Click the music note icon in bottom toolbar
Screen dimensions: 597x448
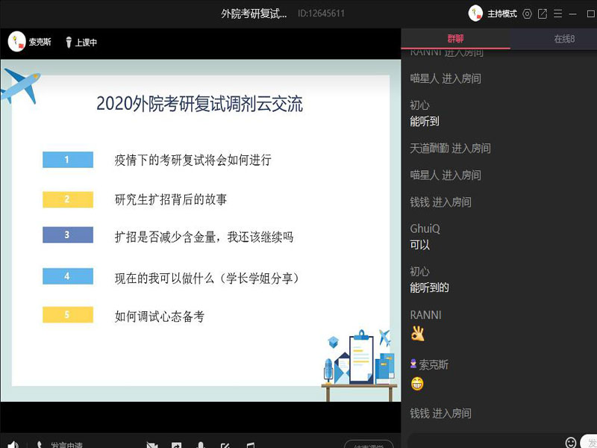coord(250,446)
